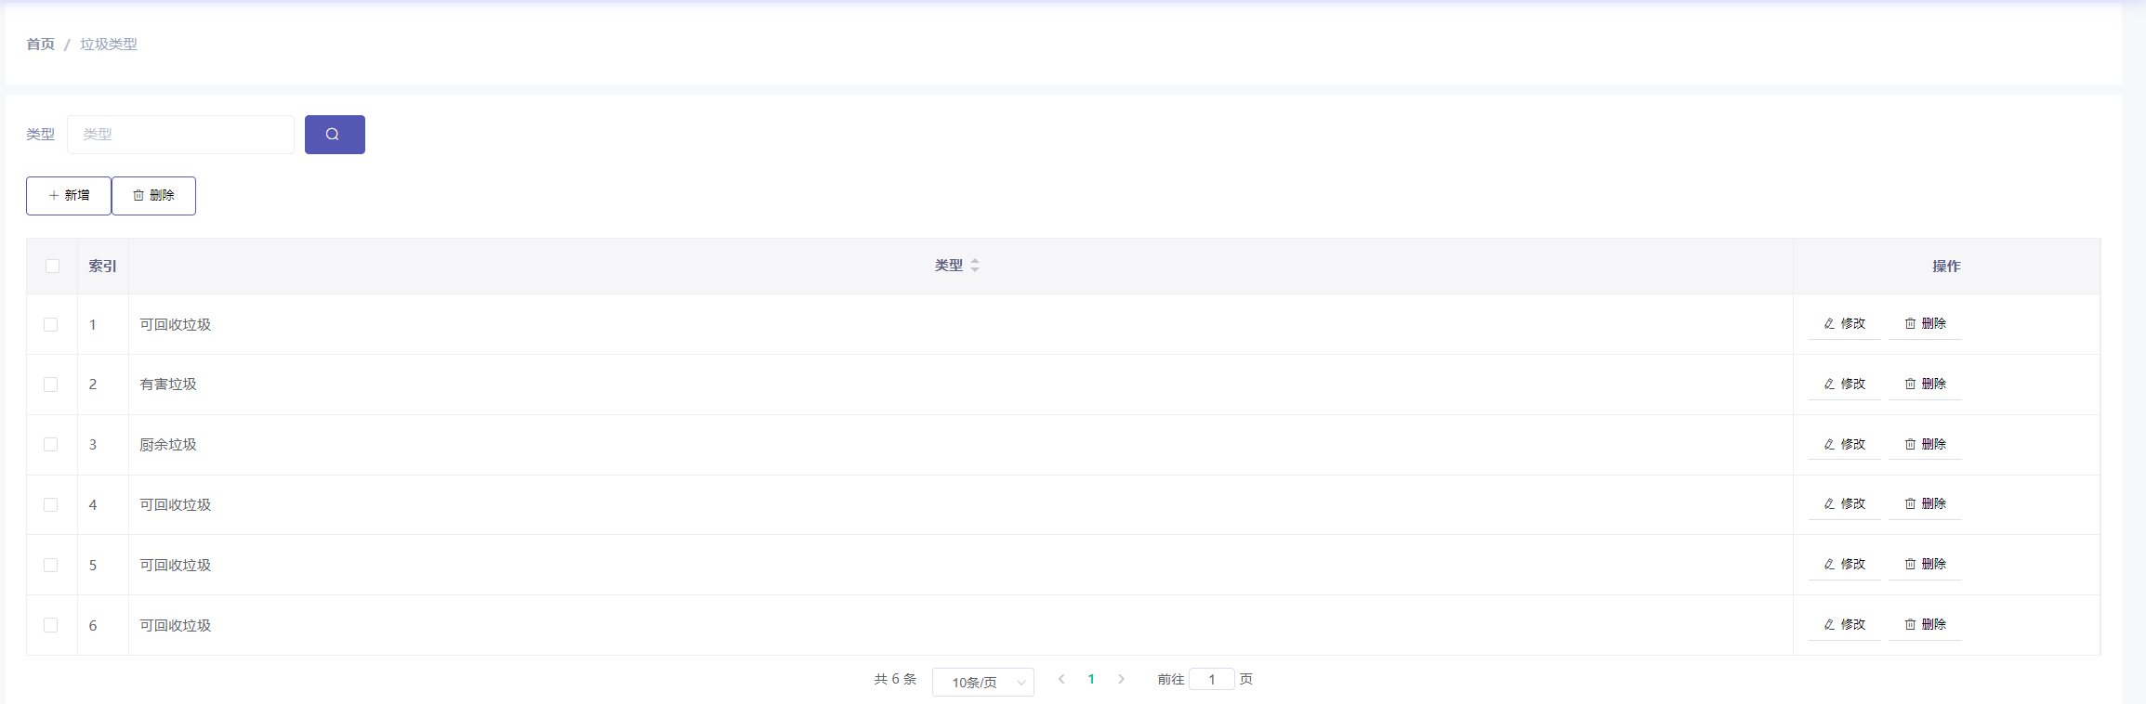
Task: Open 修改 for row 5
Action: 1844,565
